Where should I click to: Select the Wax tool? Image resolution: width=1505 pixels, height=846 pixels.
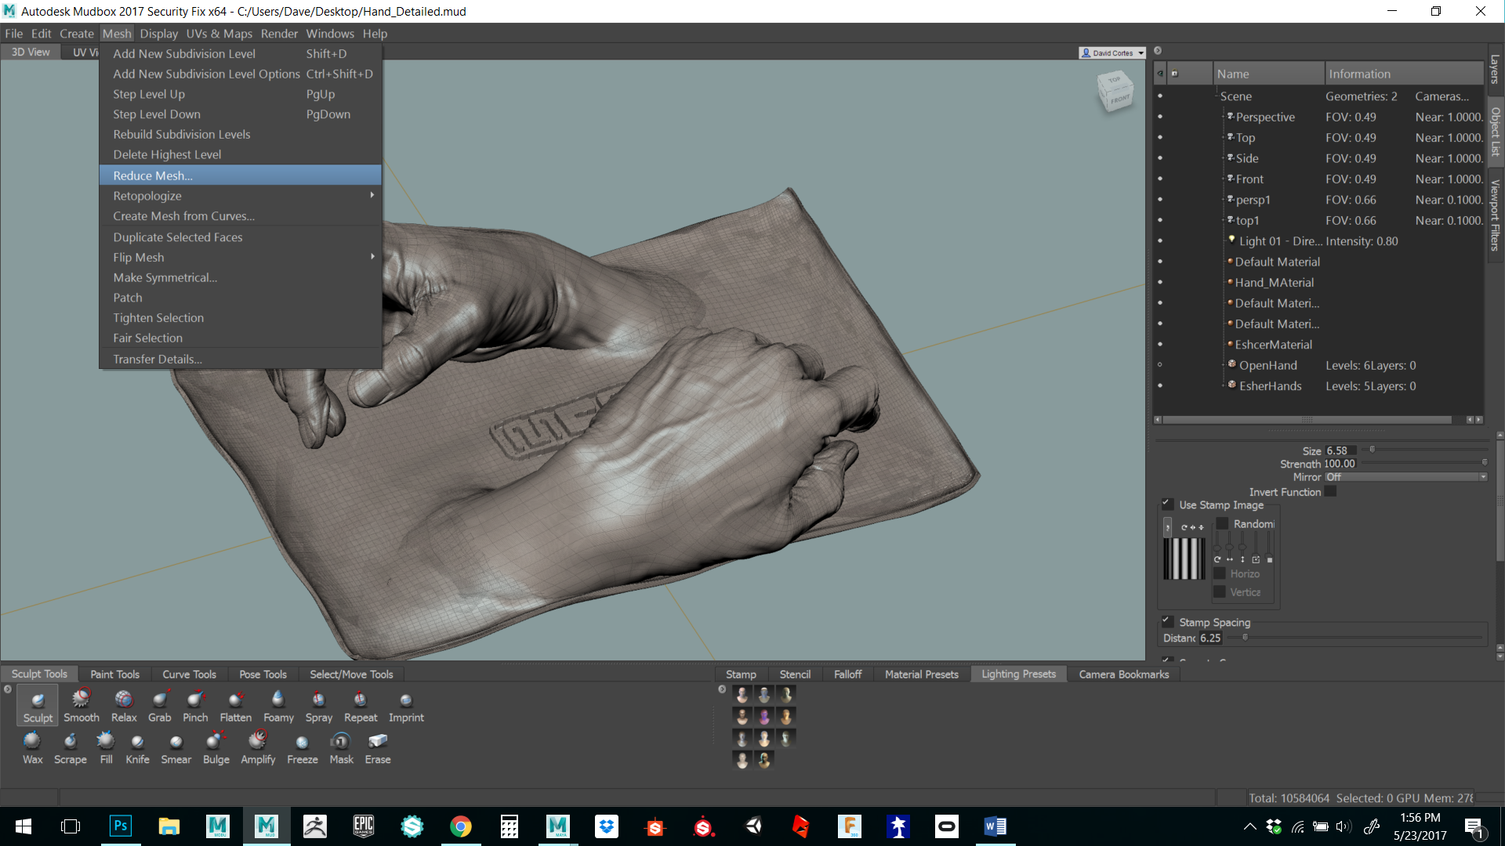pyautogui.click(x=32, y=748)
